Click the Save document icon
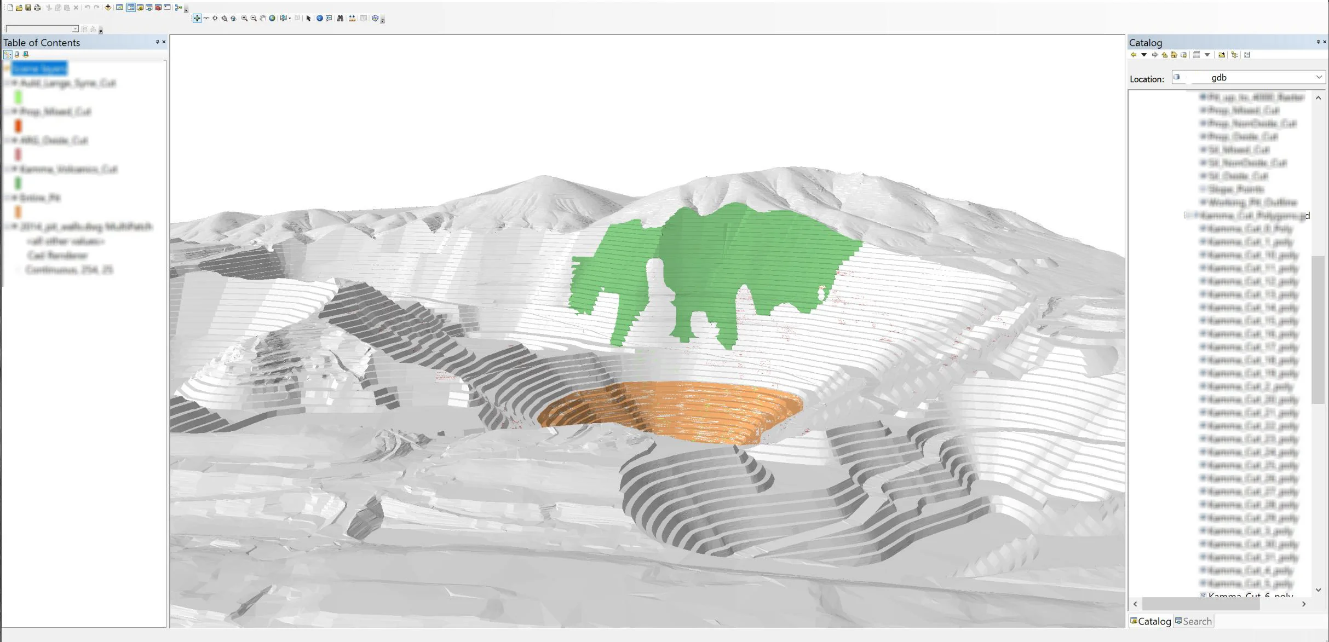Image resolution: width=1329 pixels, height=642 pixels. [x=28, y=8]
